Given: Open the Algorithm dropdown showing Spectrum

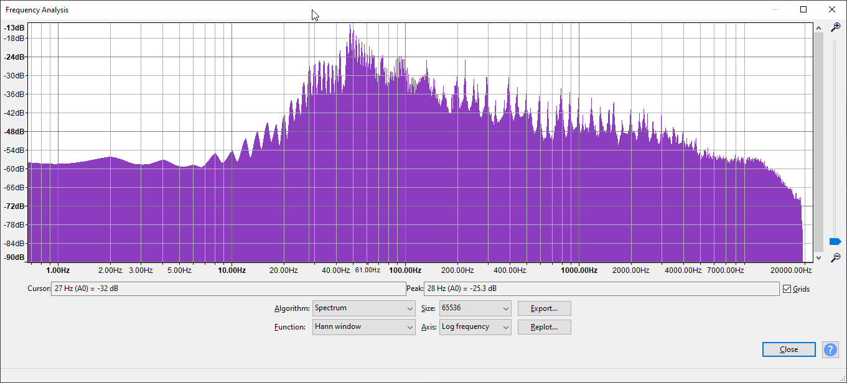Looking at the screenshot, I should click(x=363, y=308).
